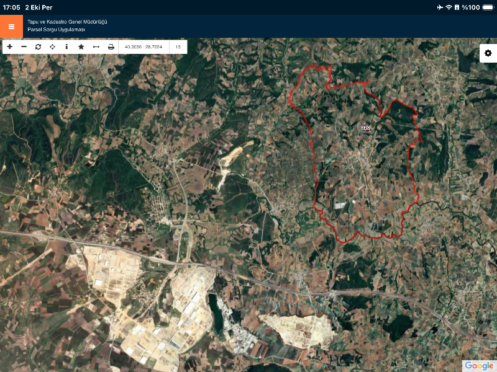Click the coordinates display 40.3036 : 28.7224
This screenshot has width=497, height=372.
pos(144,46)
